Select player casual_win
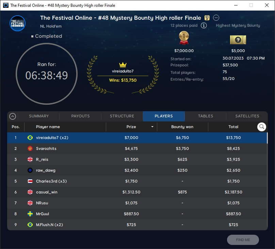The height and width of the screenshot is (249, 275). pos(137,192)
